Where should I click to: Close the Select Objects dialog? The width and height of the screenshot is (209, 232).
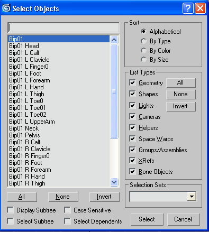pyautogui.click(x=200, y=8)
